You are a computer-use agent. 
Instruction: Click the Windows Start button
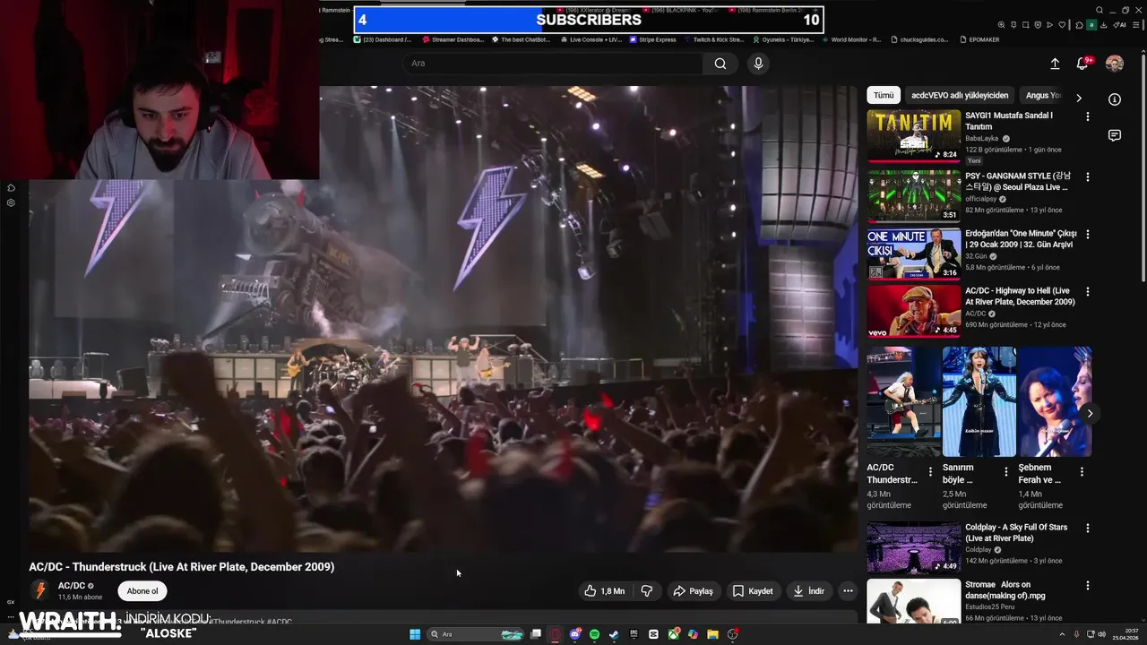(415, 634)
